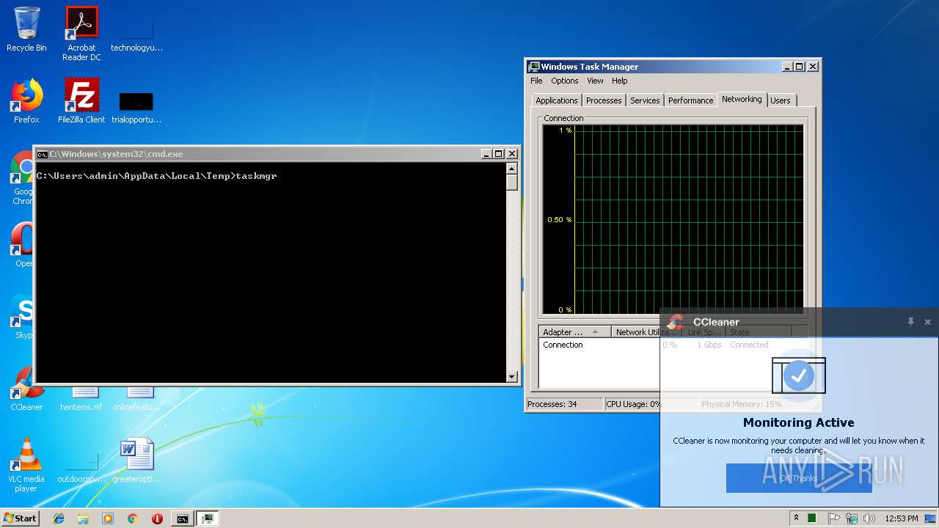Screen dimensions: 939x528
Task: Open the Google Chrome desktop shortcut
Action: [x=22, y=178]
